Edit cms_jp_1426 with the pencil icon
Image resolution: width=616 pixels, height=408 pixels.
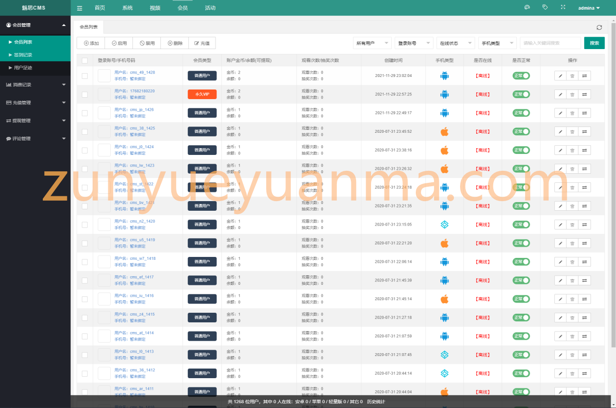click(x=560, y=113)
